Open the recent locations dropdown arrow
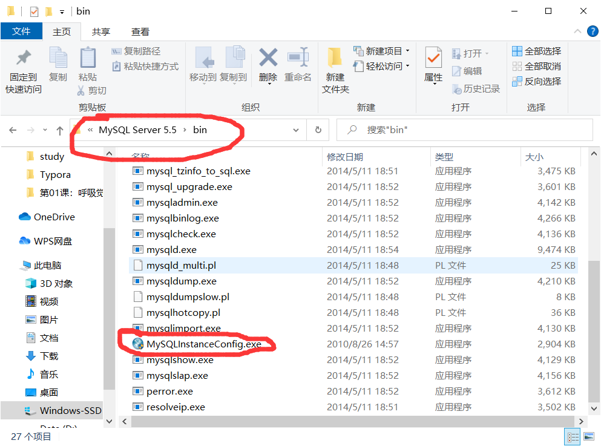The width and height of the screenshot is (601, 446). coord(45,130)
